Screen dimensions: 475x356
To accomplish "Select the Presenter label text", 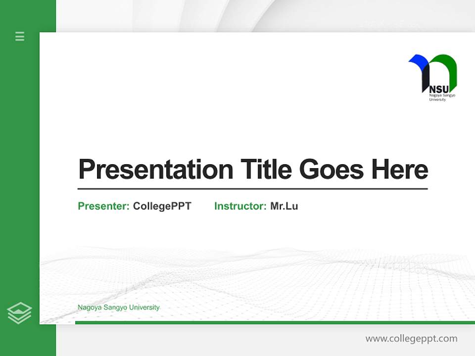I will 101,206.
